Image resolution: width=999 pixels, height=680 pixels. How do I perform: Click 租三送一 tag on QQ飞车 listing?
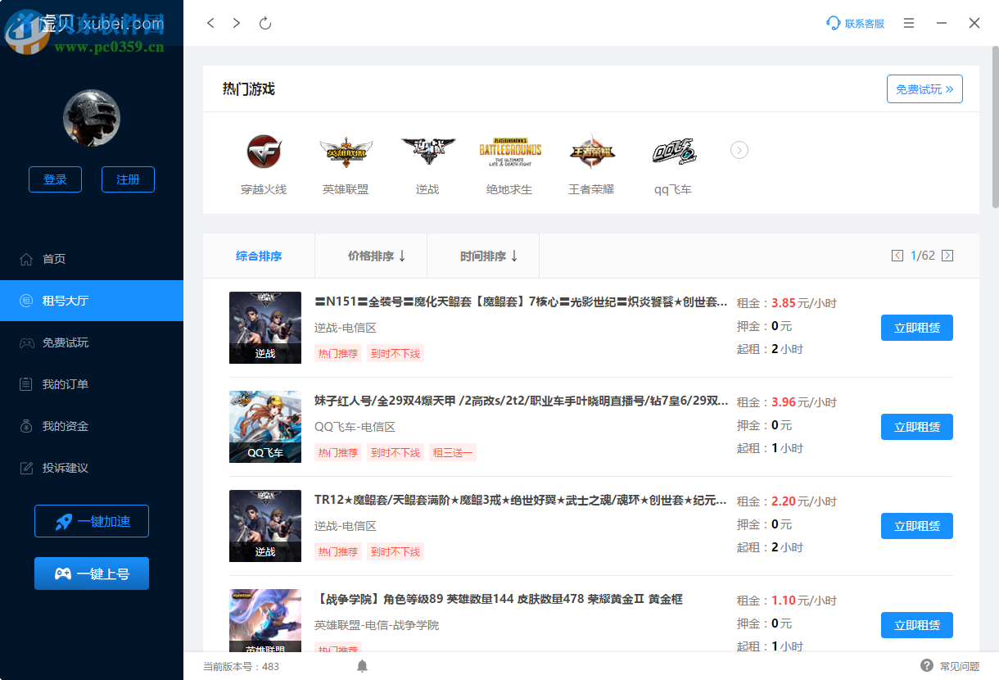(x=453, y=452)
